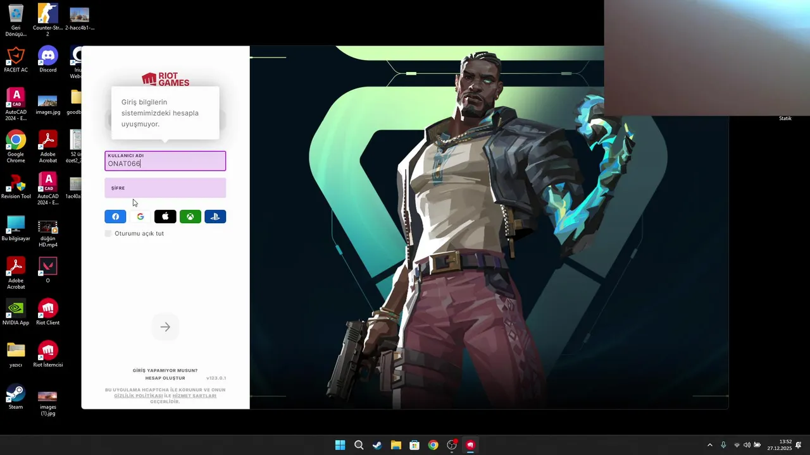The image size is (810, 455).
Task: Sign in with the PlayStation icon
Action: click(x=215, y=217)
